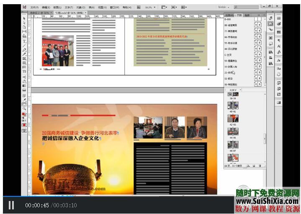The image size is (301, 214).
Task: Select the Pen tool
Action: coord(24,50)
